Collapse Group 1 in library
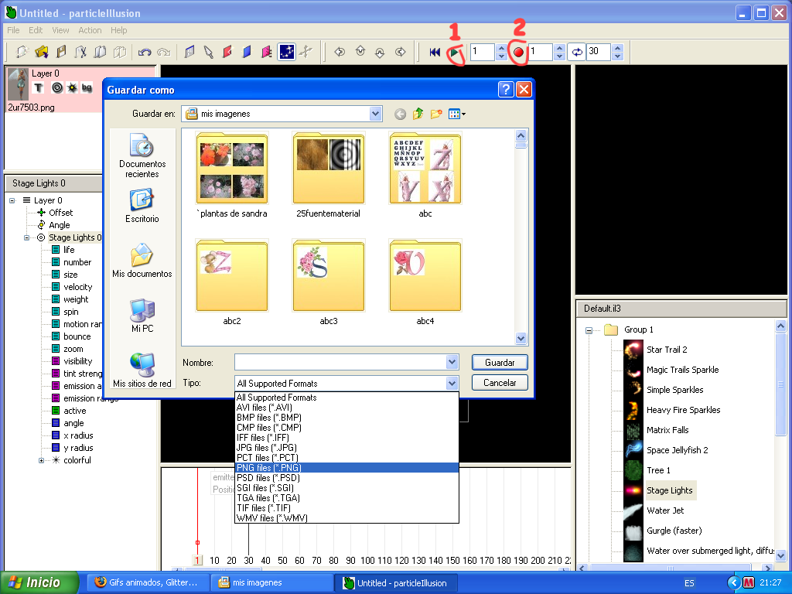The width and height of the screenshot is (792, 594). tap(589, 330)
